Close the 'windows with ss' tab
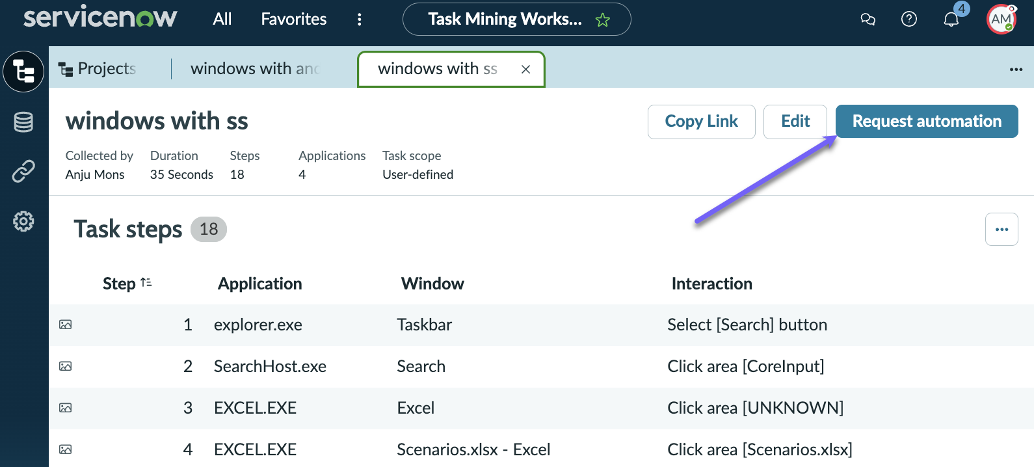Screen dimensions: 1034x467 pyautogui.click(x=525, y=69)
